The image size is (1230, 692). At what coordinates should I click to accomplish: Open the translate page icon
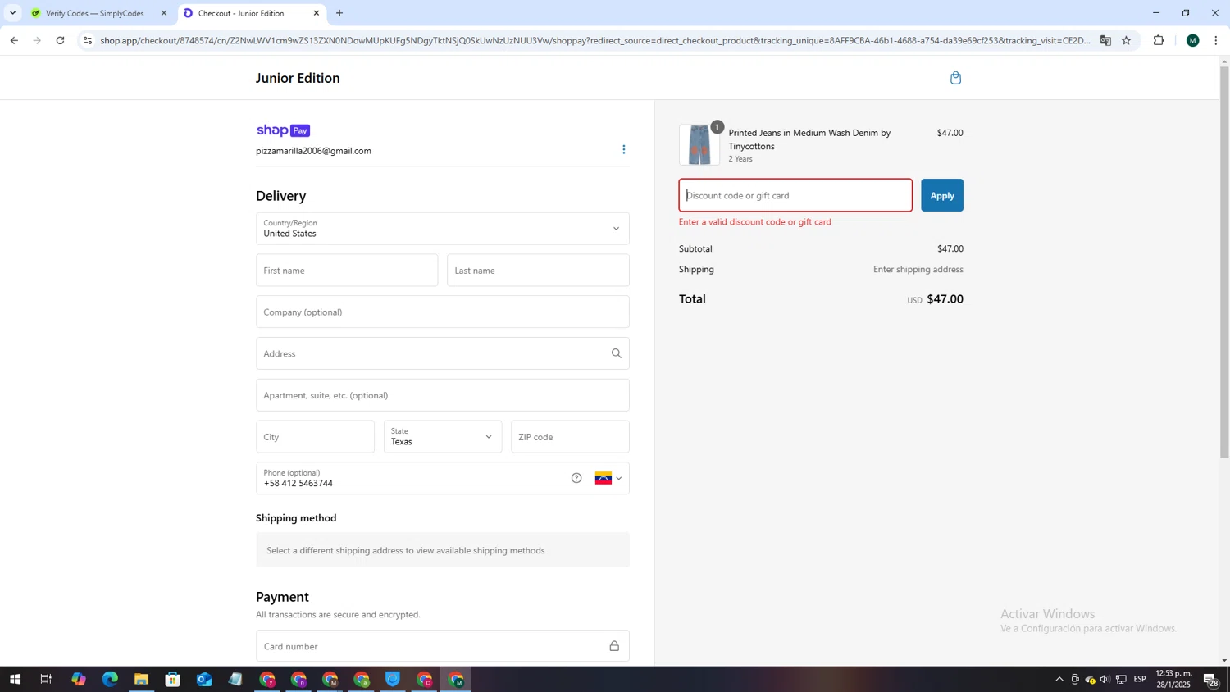point(1105,40)
